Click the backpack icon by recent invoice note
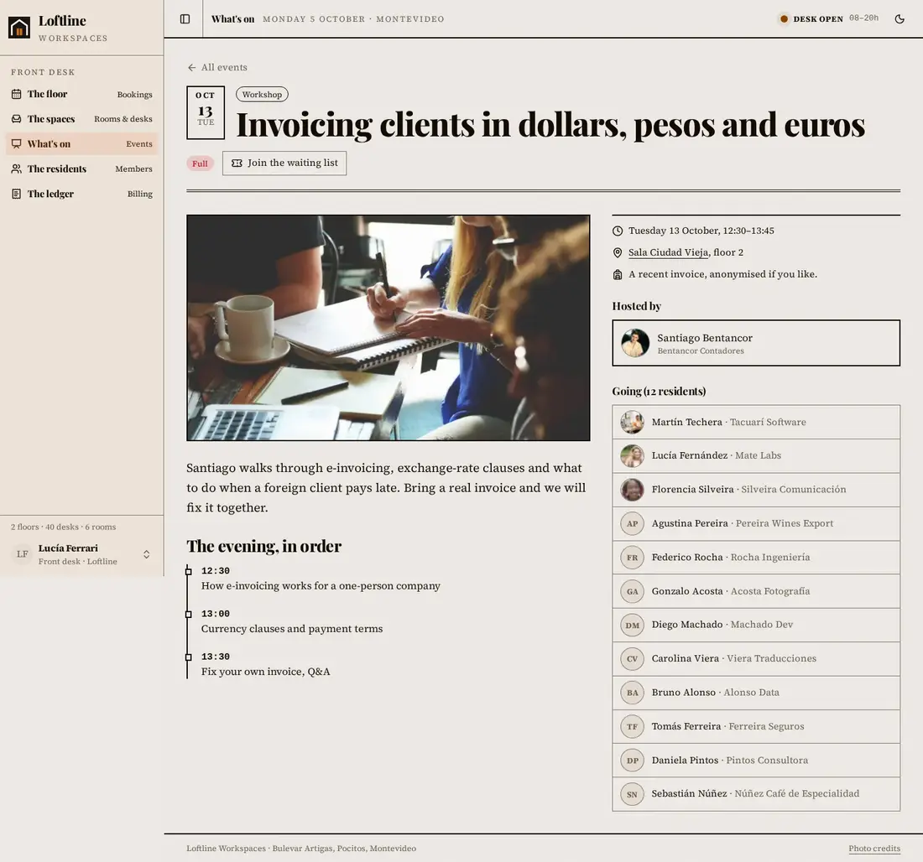The width and height of the screenshot is (923, 862). (x=618, y=275)
